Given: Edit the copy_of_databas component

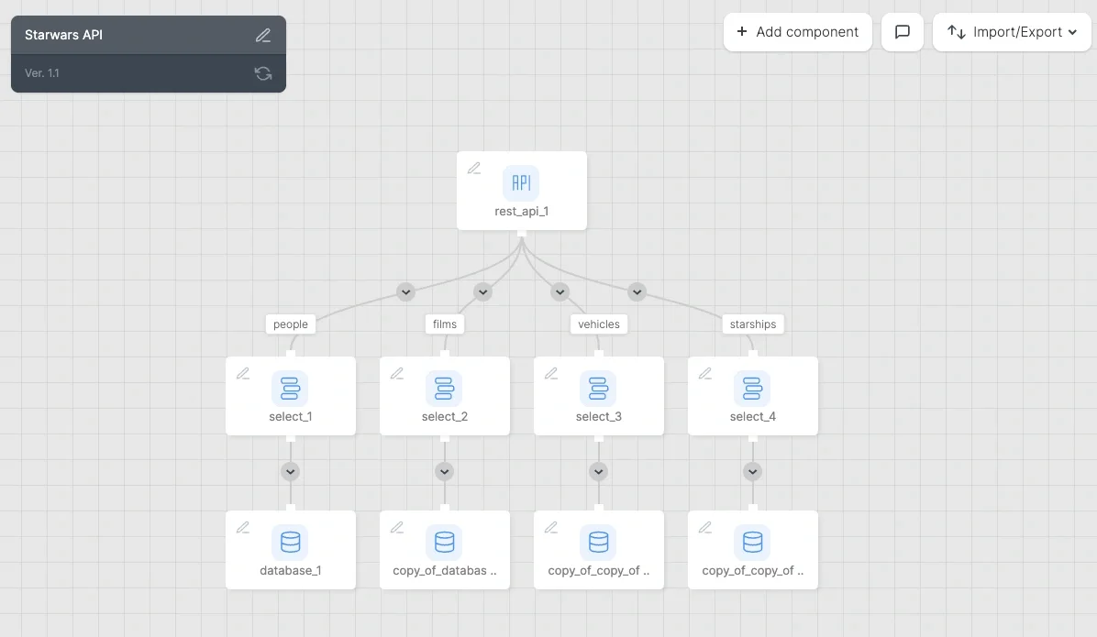Looking at the screenshot, I should click(396, 528).
